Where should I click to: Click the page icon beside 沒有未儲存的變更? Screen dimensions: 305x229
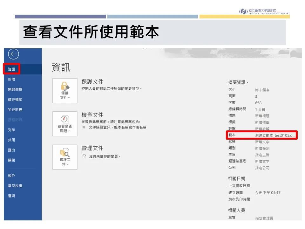tap(84, 156)
